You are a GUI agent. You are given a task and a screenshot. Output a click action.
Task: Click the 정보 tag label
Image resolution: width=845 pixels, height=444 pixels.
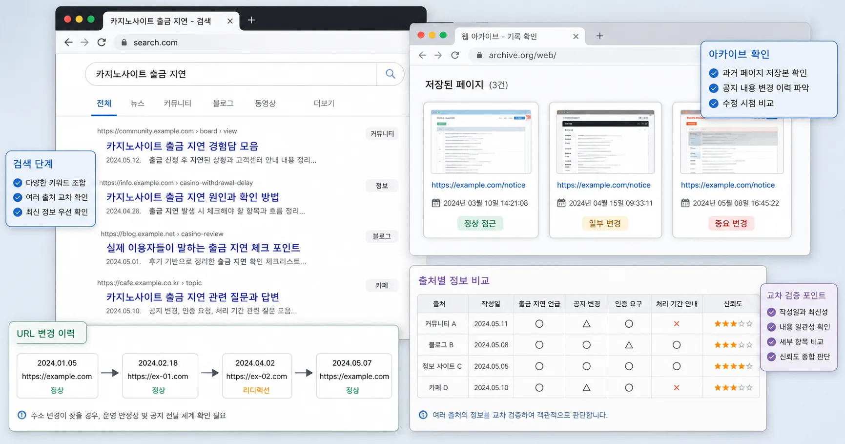pyautogui.click(x=382, y=186)
